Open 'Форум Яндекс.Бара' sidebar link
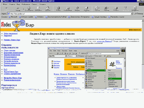The height and width of the screenshot is (108, 144). [11, 72]
